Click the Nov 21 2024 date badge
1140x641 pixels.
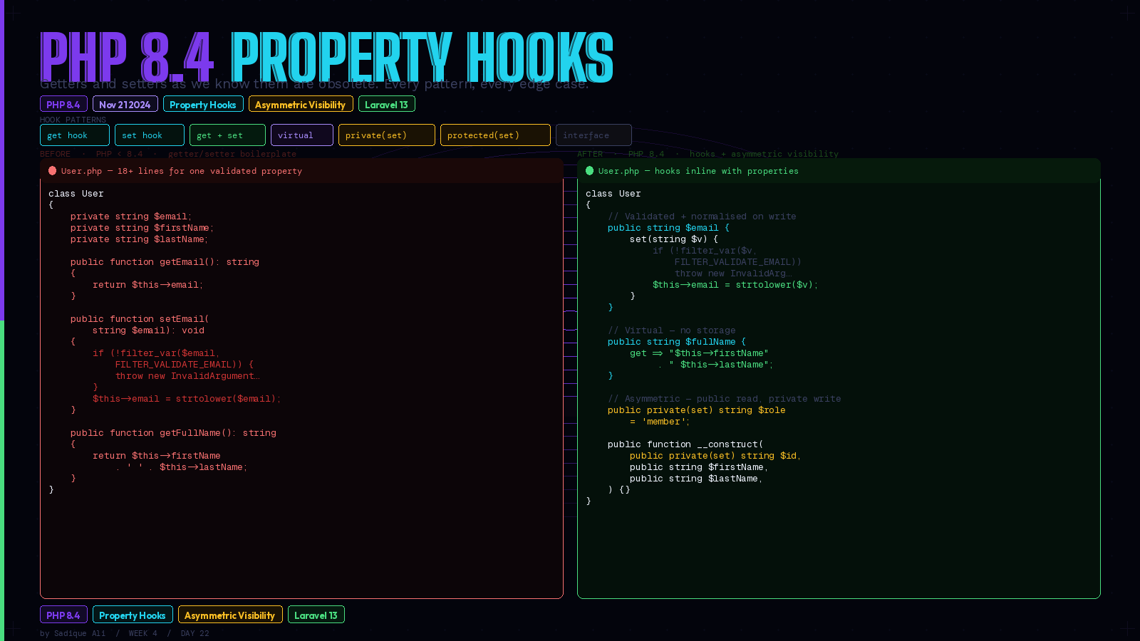[125, 104]
